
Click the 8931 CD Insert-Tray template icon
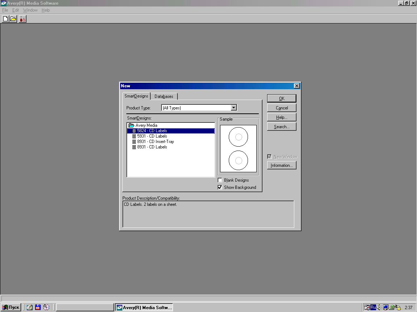click(134, 142)
